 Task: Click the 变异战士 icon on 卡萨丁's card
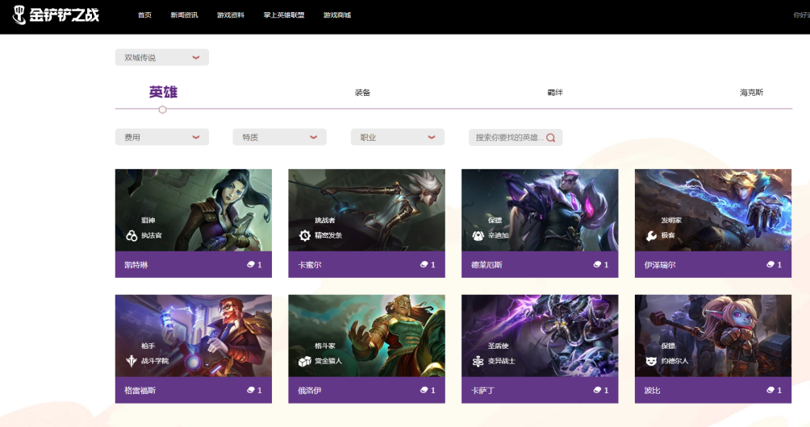[x=478, y=361]
